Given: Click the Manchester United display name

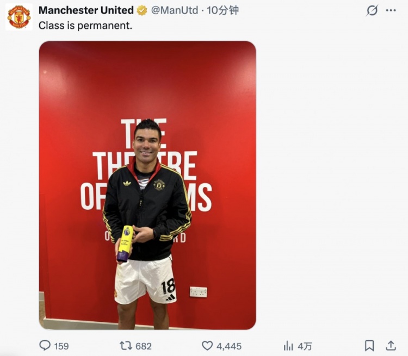Looking at the screenshot, I should [86, 10].
